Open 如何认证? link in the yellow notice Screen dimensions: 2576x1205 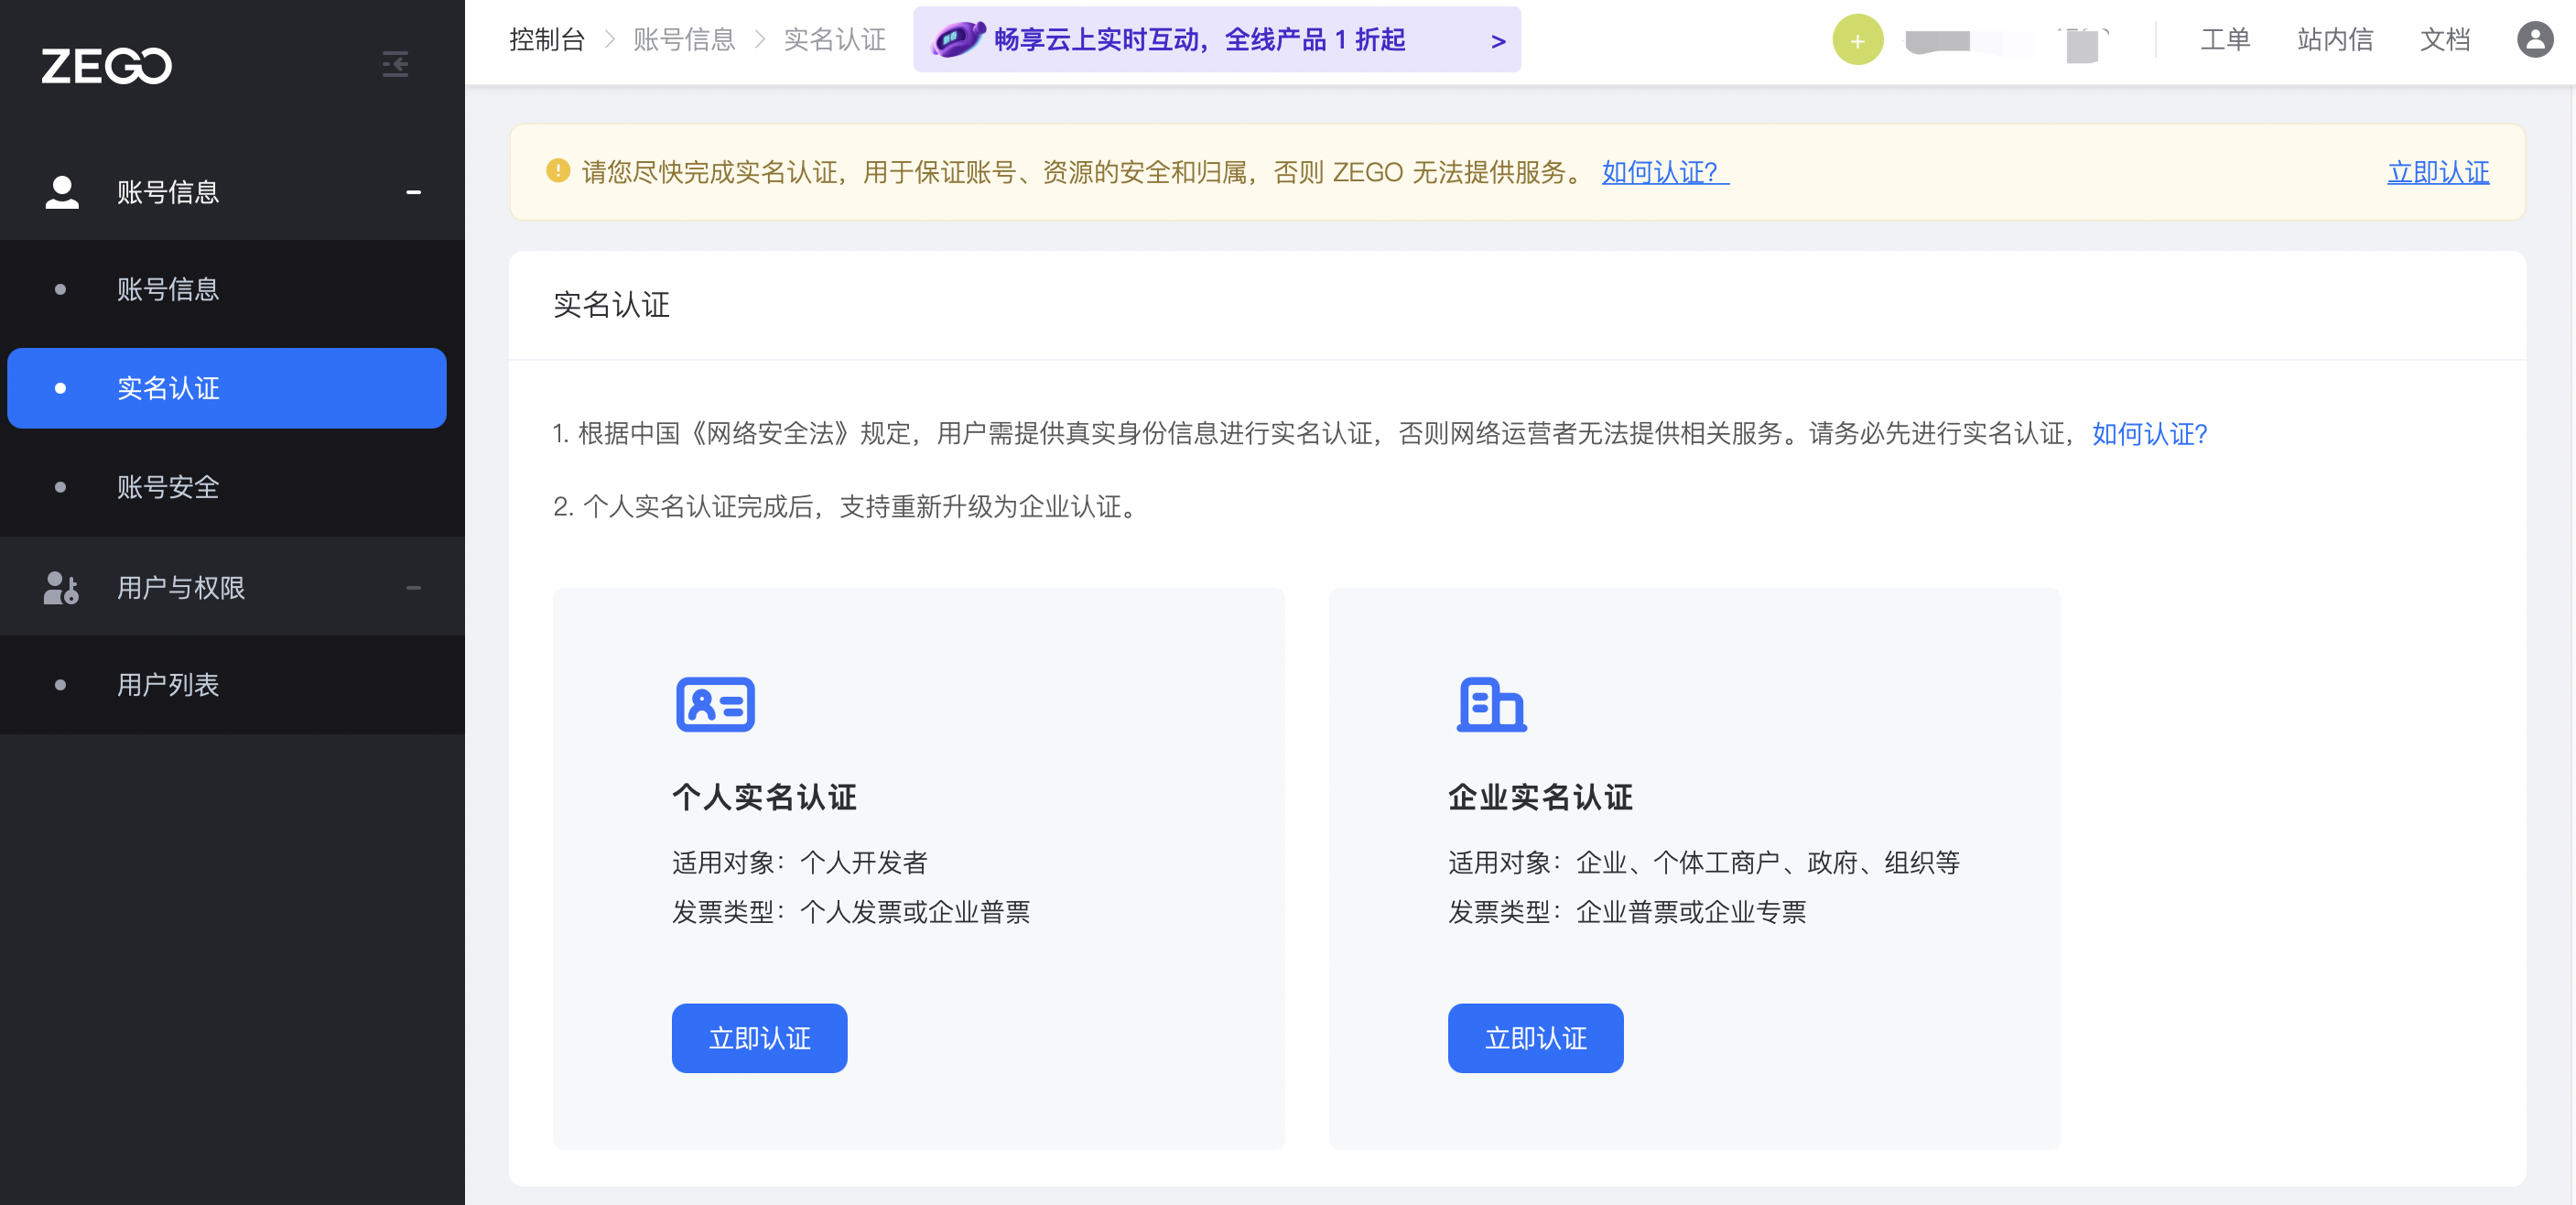click(1663, 172)
